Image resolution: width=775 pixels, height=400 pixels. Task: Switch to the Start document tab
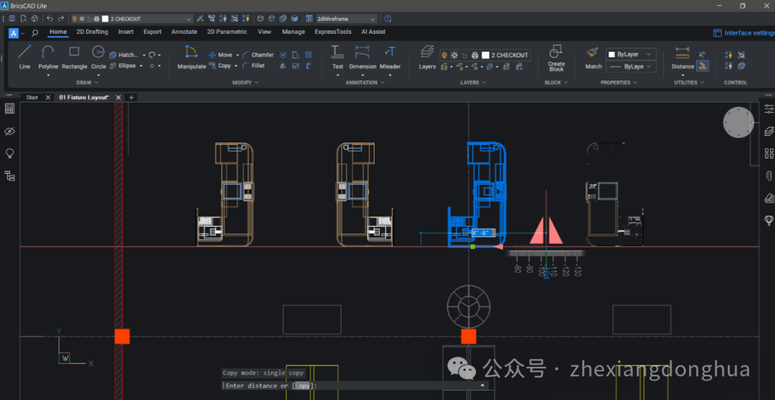pos(32,98)
